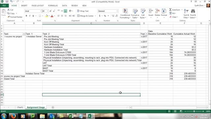Align text right
211x119 pixels.
click(65, 16)
